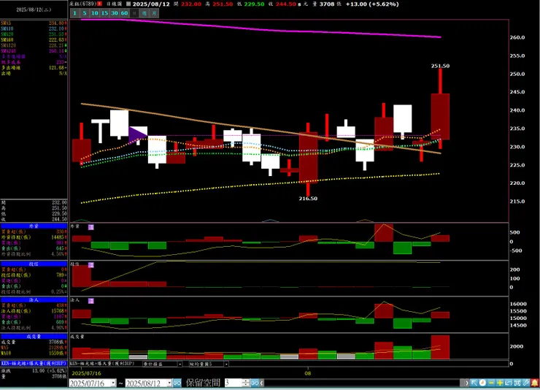Screen dimensions: 540x390
Task: Click the +13.00 (+5.62%) change value in header
Action: [x=372, y=4]
